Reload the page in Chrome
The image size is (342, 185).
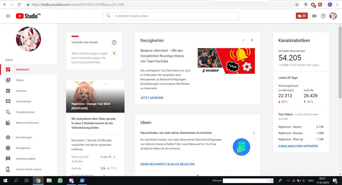pyautogui.click(x=19, y=5)
